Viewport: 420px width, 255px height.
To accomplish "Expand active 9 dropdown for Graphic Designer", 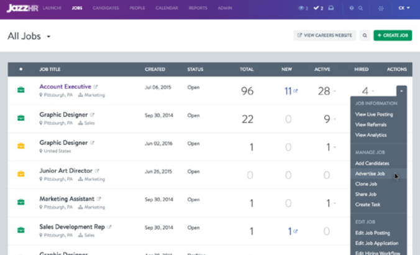I will [334, 119].
